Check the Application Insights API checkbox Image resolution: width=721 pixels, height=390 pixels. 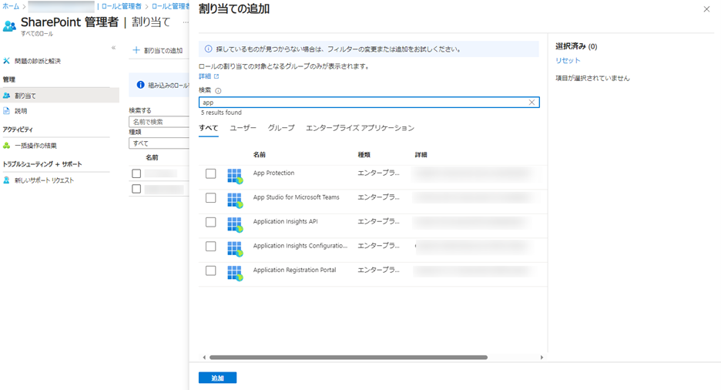210,222
